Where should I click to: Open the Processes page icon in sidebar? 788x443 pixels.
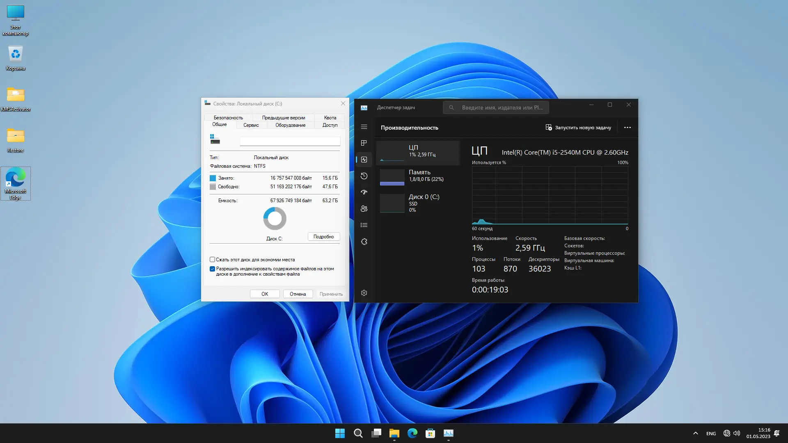(364, 143)
